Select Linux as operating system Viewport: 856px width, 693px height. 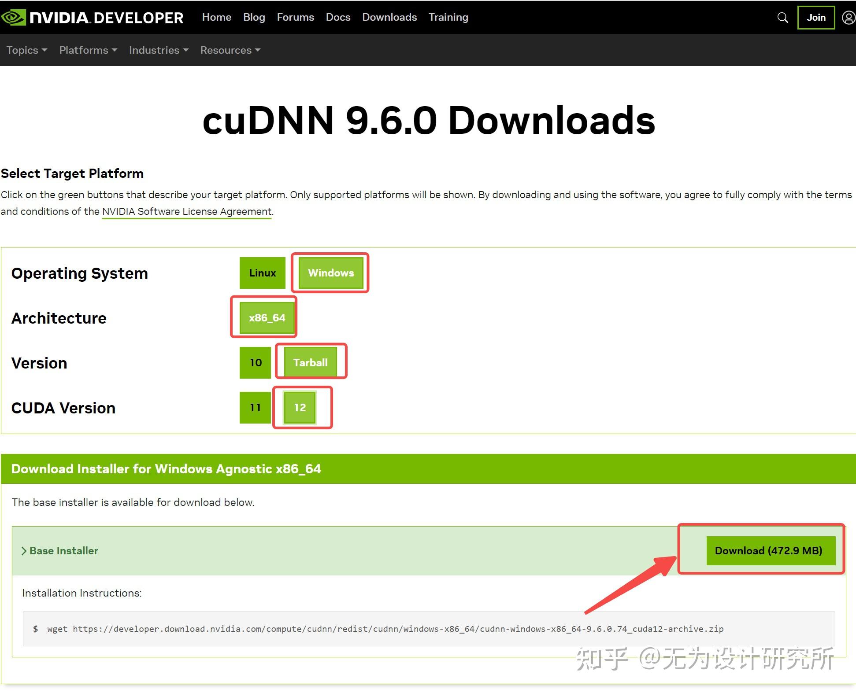(x=262, y=273)
